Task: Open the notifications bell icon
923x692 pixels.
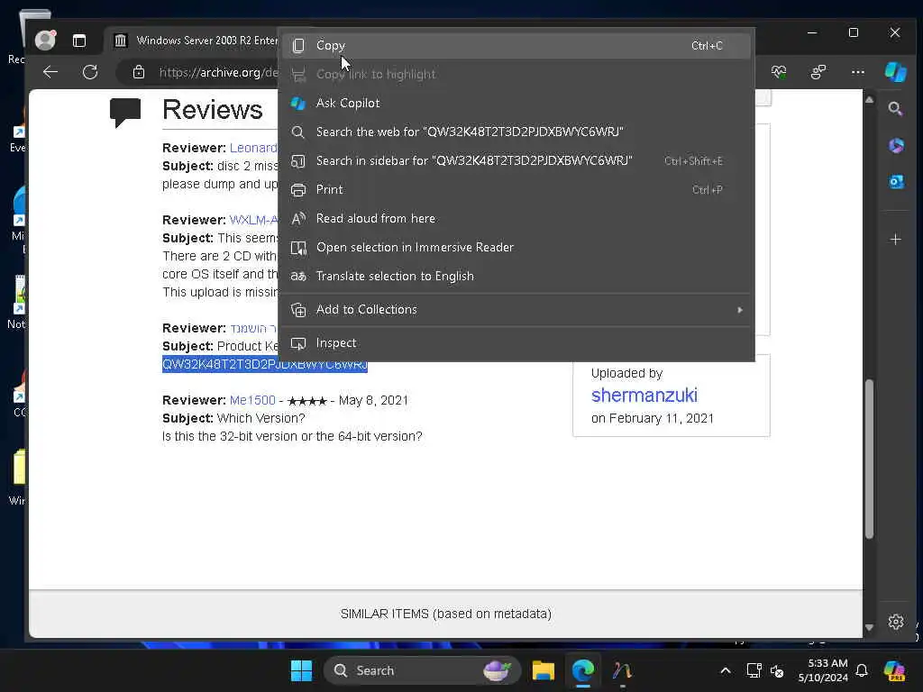Action: [x=862, y=670]
